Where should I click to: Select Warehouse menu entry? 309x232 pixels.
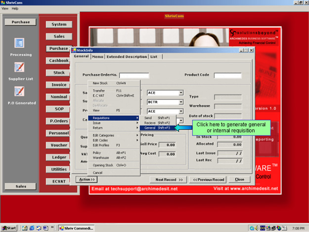point(114,158)
